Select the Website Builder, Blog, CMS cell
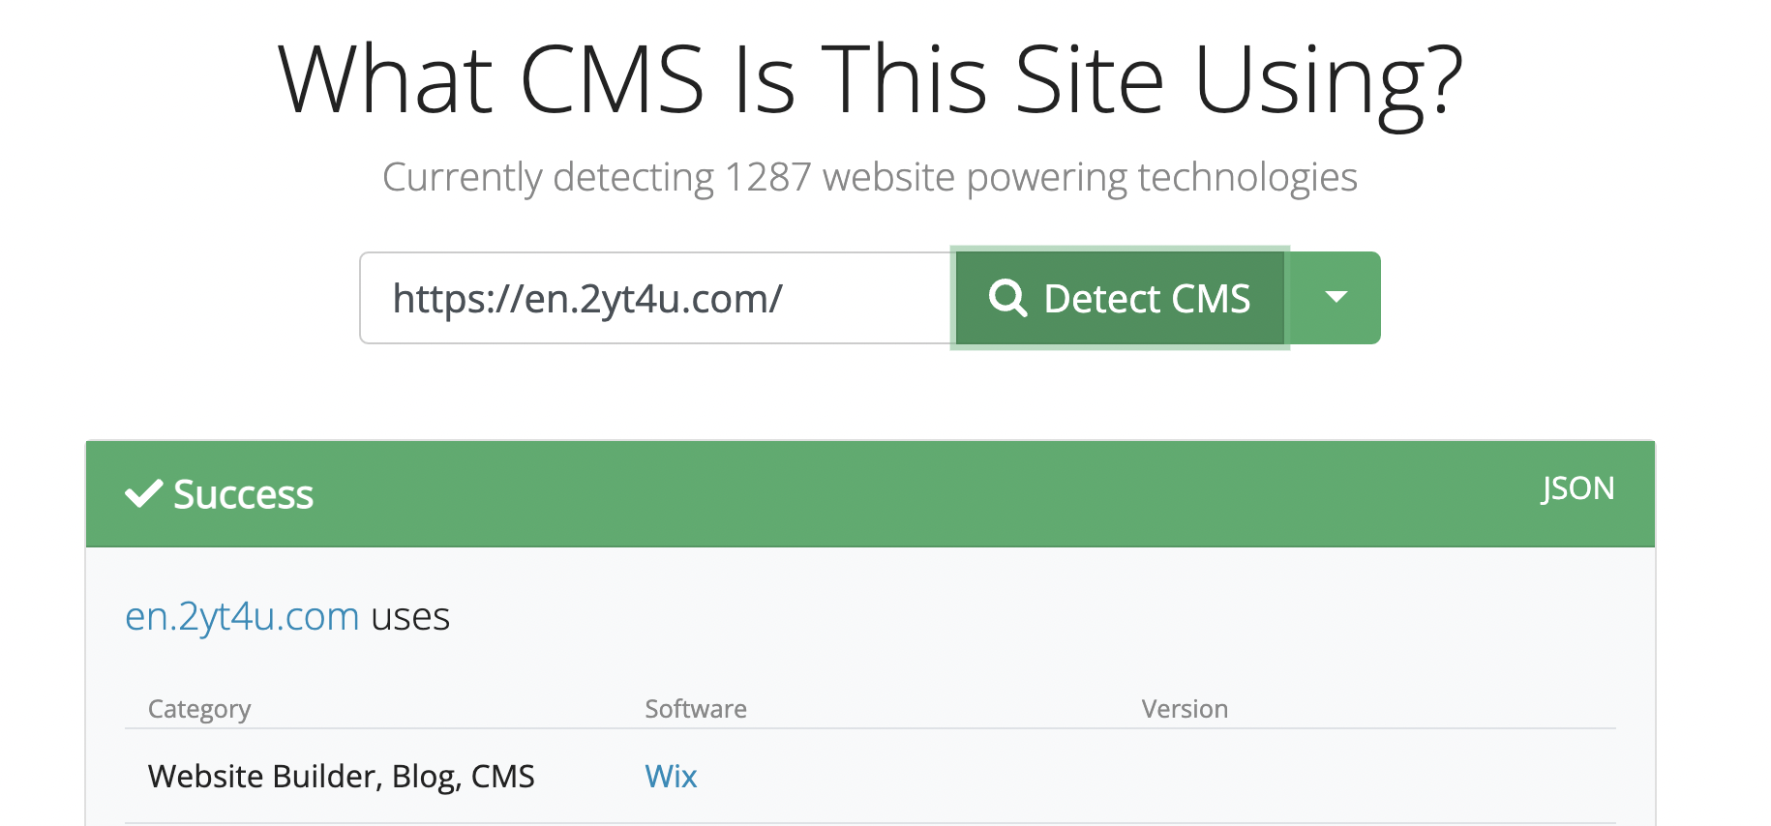1771x826 pixels. point(341,776)
